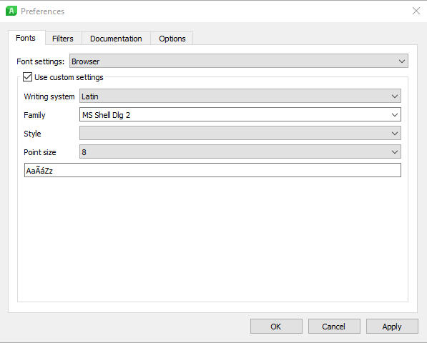Click the Cancel button
The width and height of the screenshot is (427, 343).
point(334,326)
